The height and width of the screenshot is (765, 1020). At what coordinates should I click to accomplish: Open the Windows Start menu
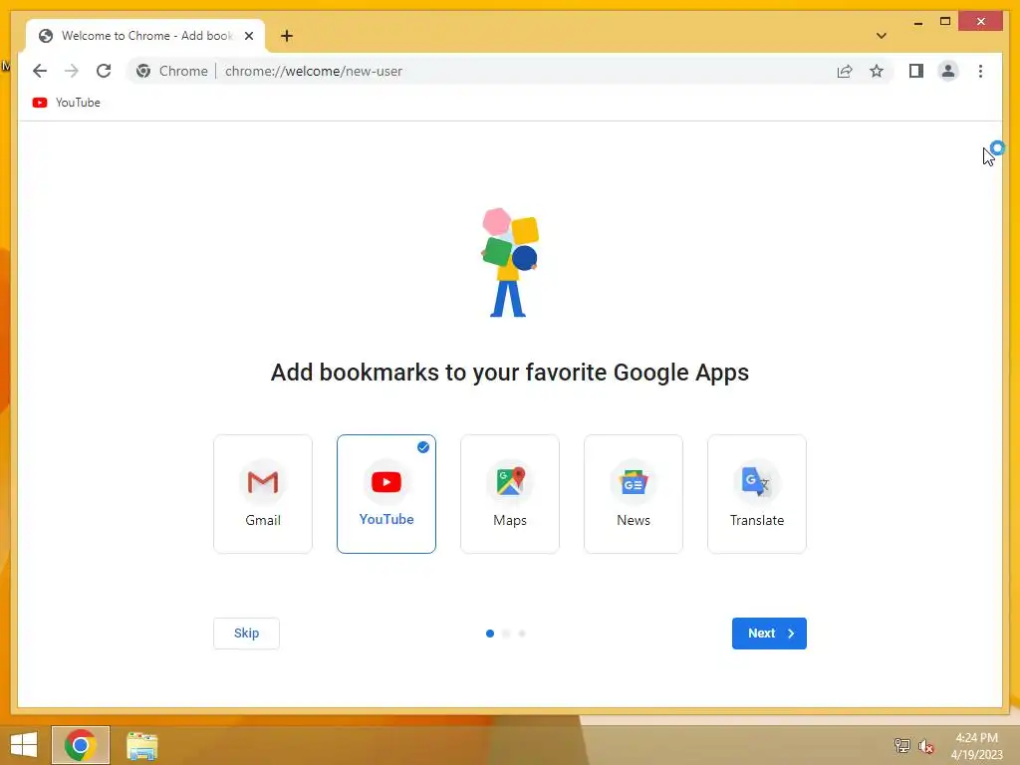pyautogui.click(x=24, y=745)
